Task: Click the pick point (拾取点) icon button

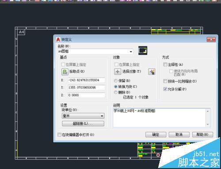Action: (65, 72)
